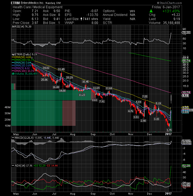Click the P/E value -0.07
The height and width of the screenshot is (196, 193).
[94, 11]
